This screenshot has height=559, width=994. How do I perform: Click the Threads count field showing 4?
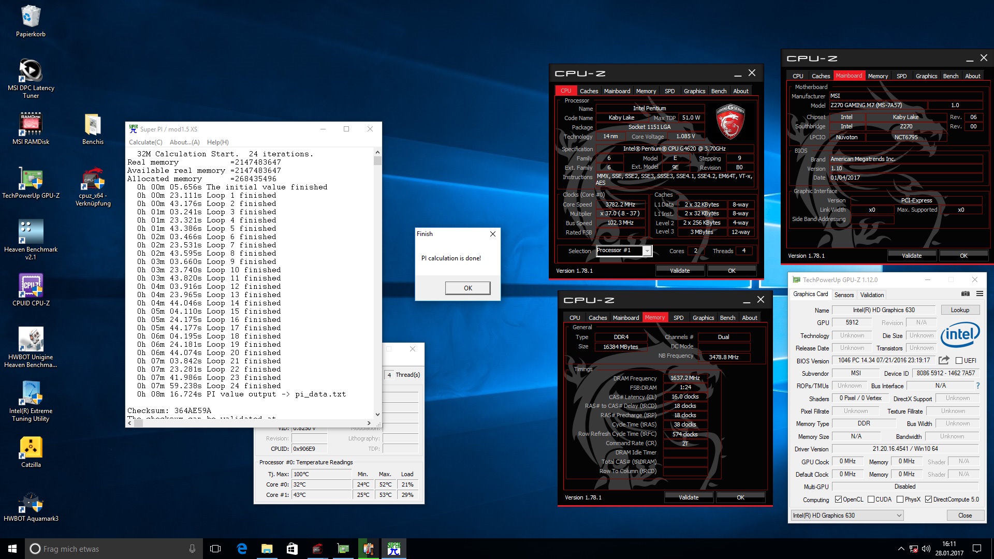(744, 251)
